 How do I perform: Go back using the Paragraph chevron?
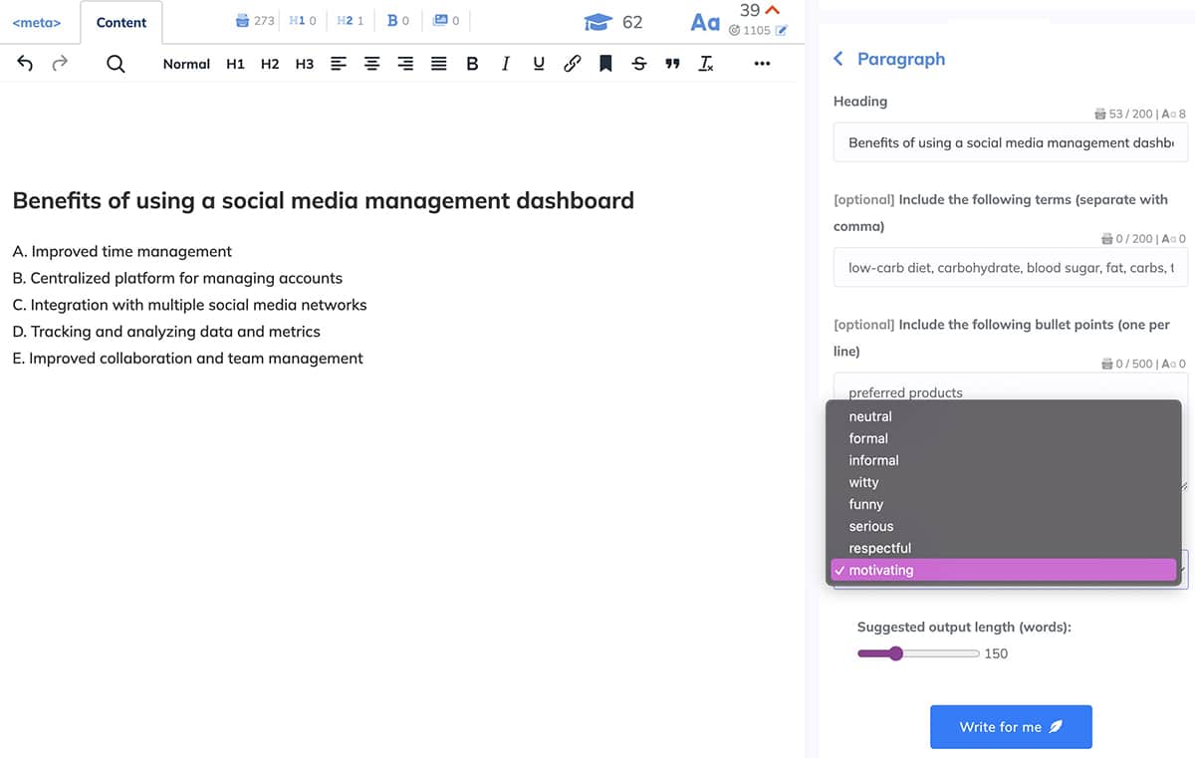pos(838,59)
